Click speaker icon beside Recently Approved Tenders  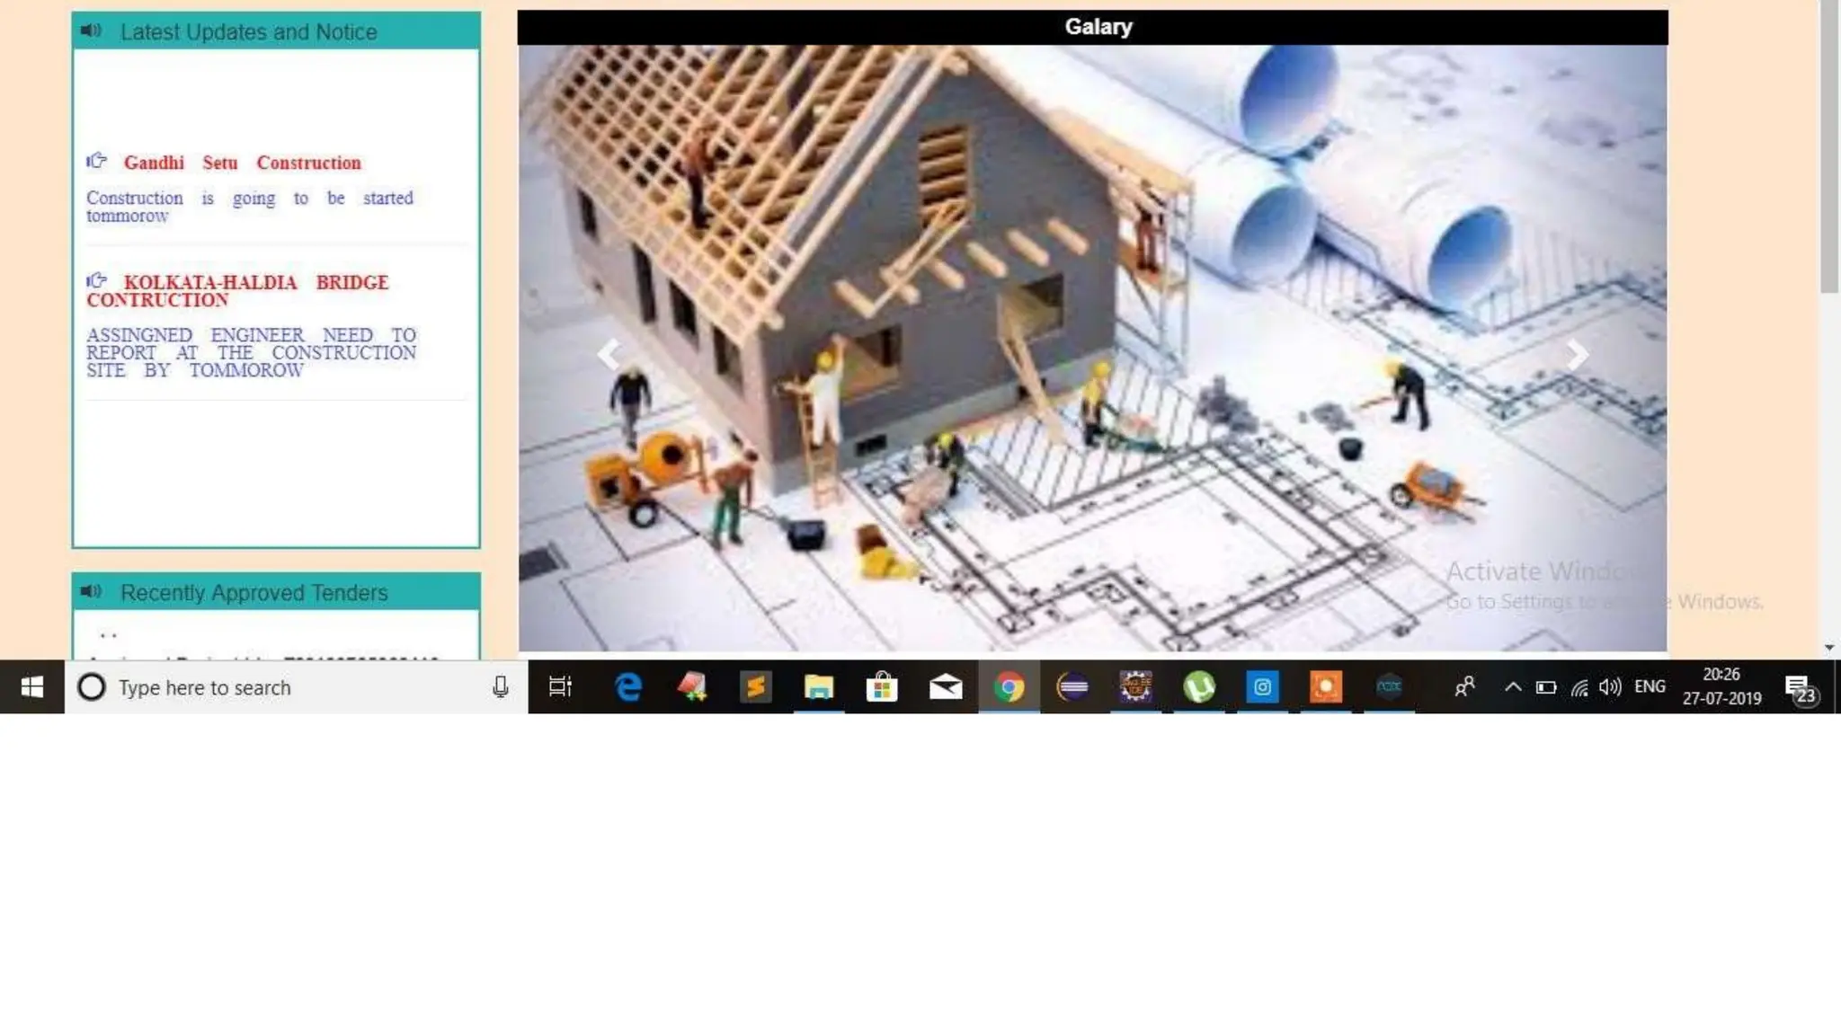pyautogui.click(x=91, y=591)
